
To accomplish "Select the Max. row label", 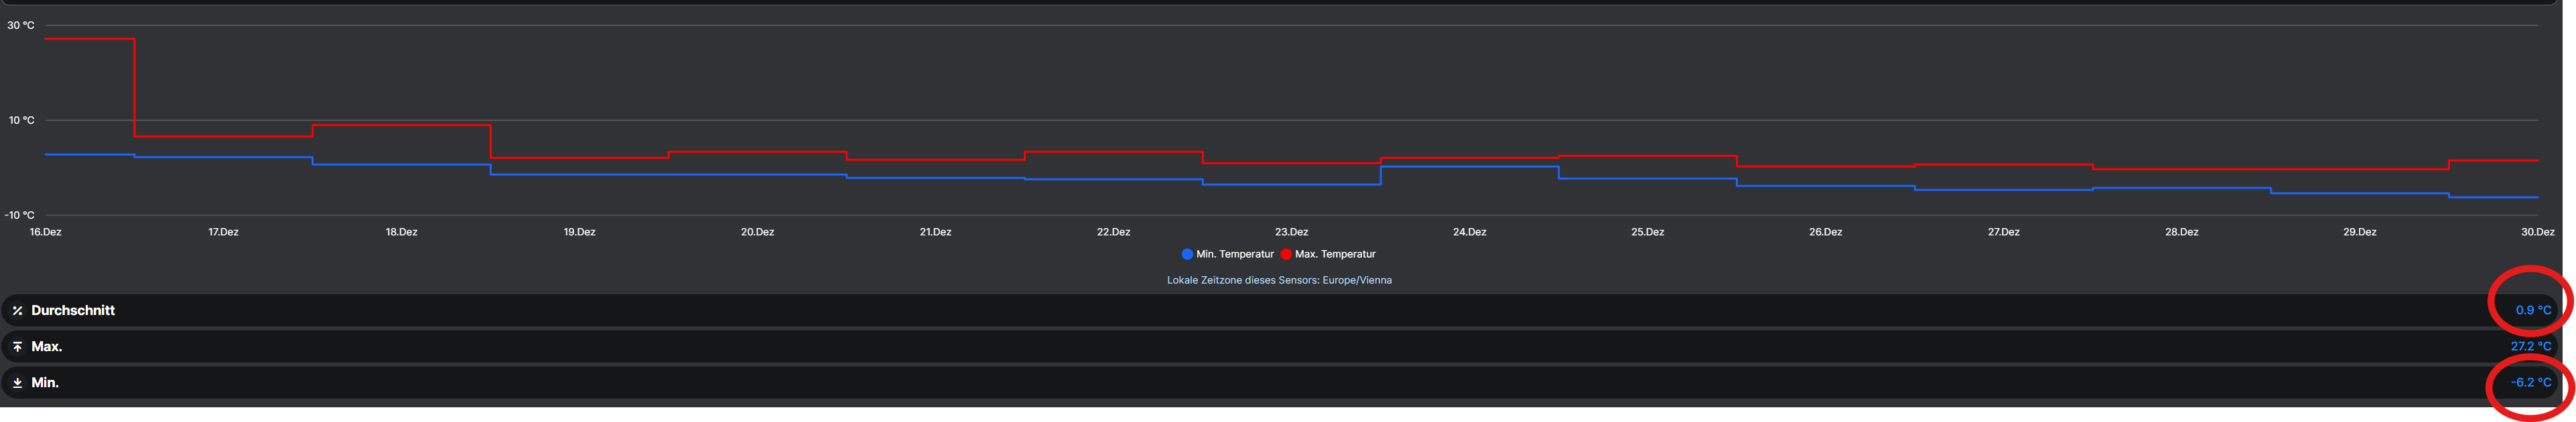I will coord(47,346).
